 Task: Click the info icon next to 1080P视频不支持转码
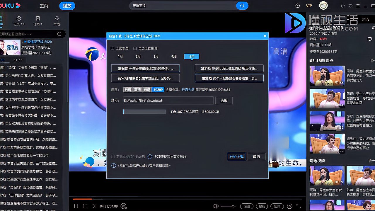click(150, 156)
